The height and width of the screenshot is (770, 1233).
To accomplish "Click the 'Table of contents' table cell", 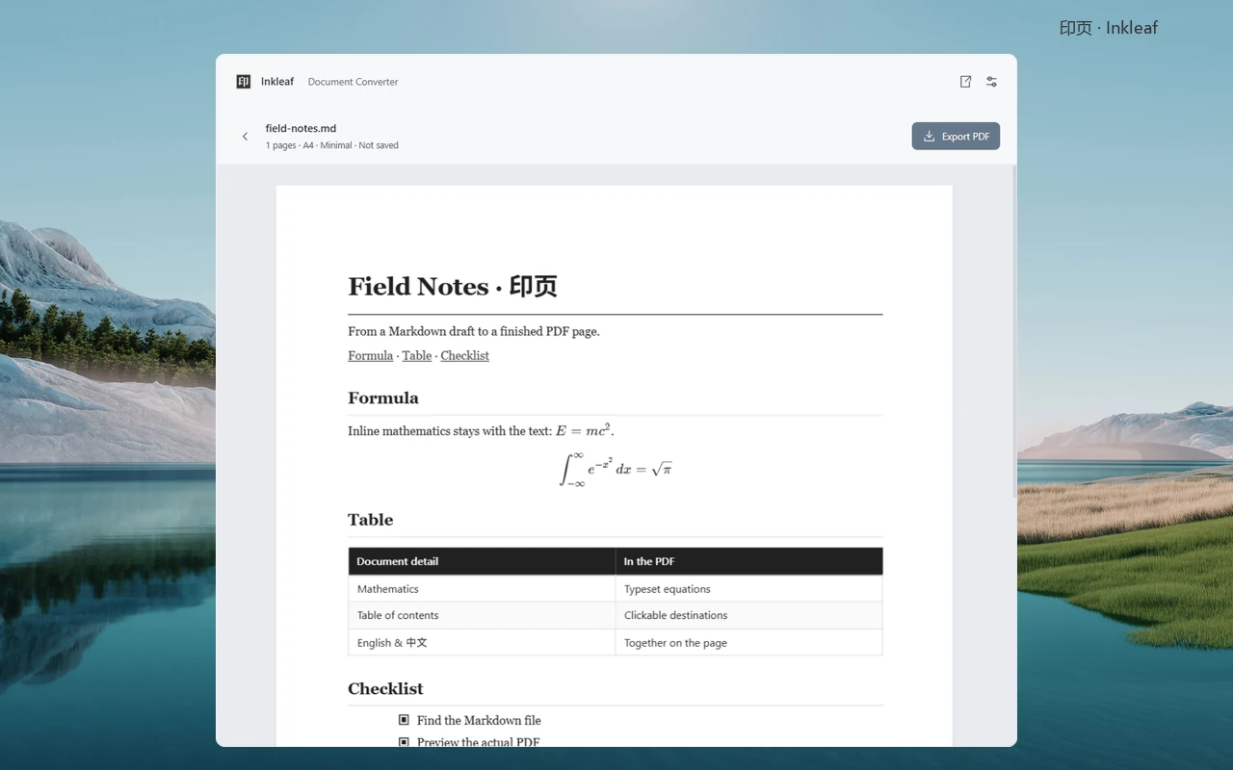I will [482, 615].
